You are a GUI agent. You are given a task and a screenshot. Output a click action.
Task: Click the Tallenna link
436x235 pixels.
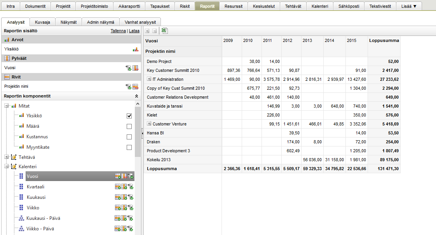[118, 31]
